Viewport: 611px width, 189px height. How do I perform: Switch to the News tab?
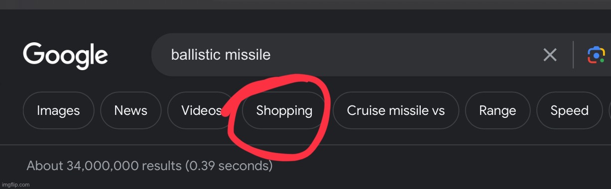(130, 110)
